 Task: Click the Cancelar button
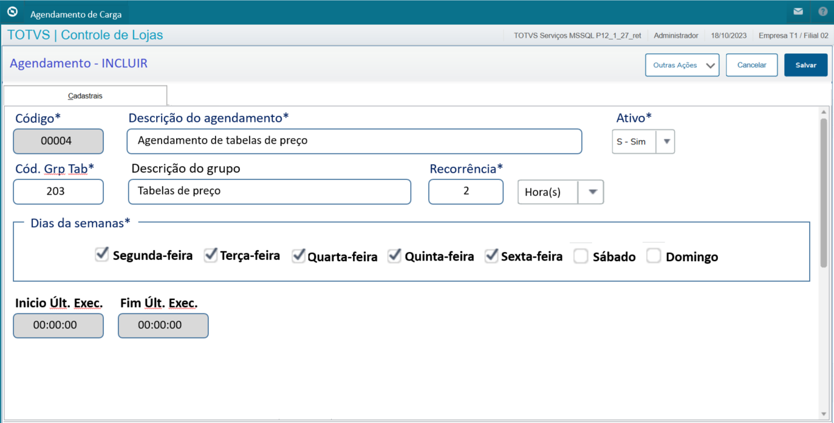tap(751, 65)
